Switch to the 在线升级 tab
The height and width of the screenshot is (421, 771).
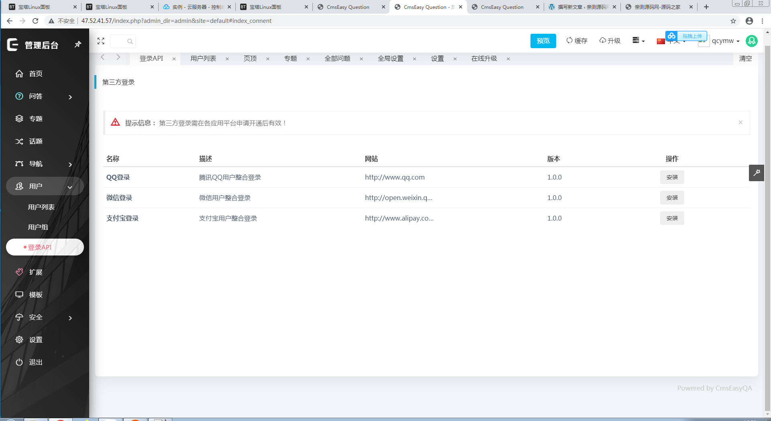coord(484,59)
